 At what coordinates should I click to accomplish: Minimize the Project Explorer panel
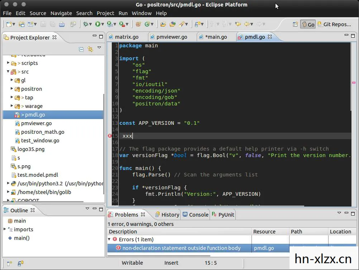[x=95, y=36]
